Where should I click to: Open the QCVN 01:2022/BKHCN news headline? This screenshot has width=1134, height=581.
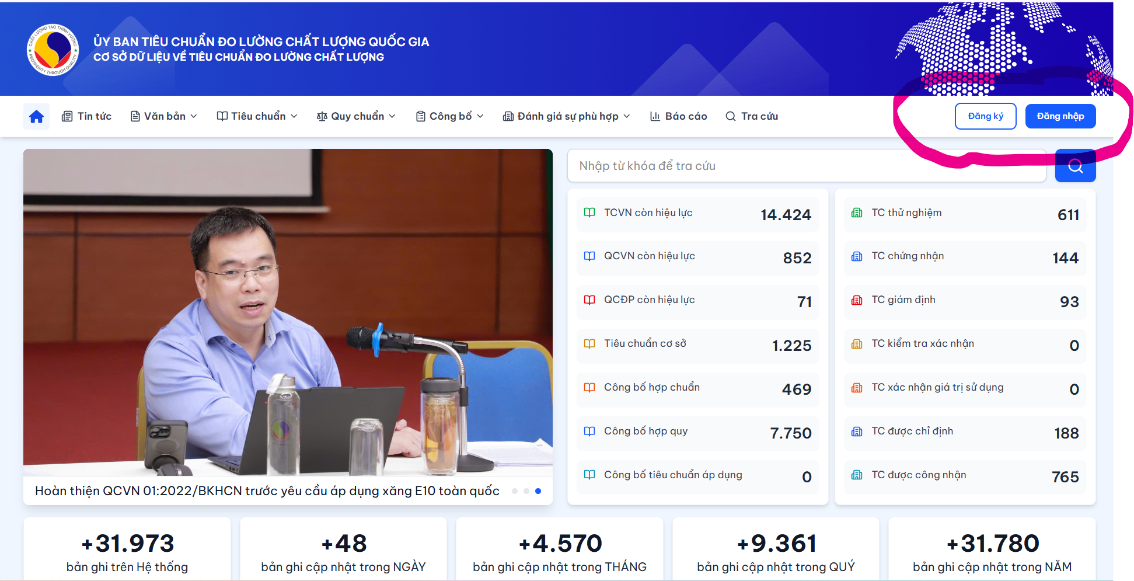[x=267, y=491]
